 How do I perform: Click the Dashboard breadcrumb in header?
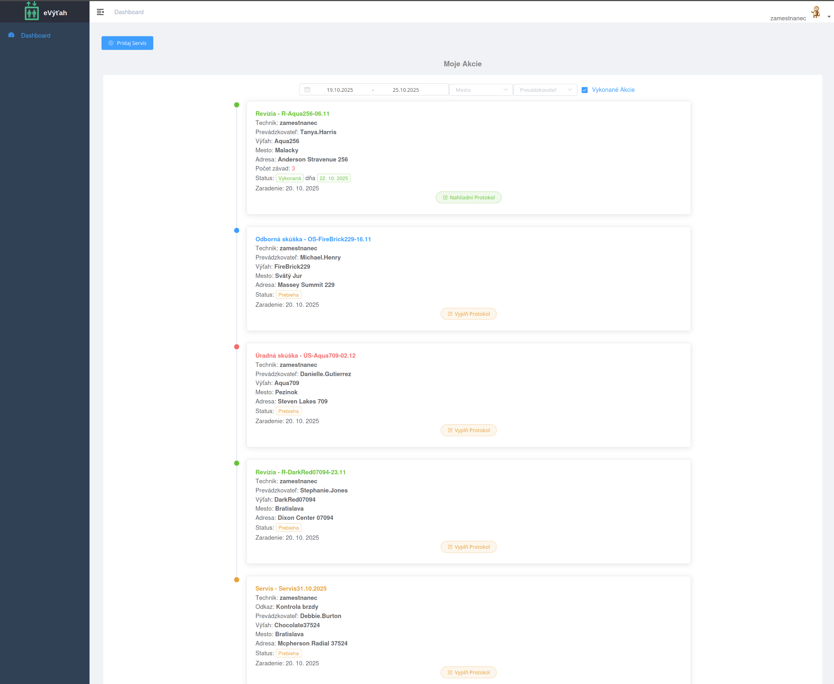point(129,12)
